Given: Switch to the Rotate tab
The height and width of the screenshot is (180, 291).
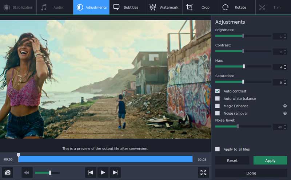Looking at the screenshot, I should [x=237, y=7].
